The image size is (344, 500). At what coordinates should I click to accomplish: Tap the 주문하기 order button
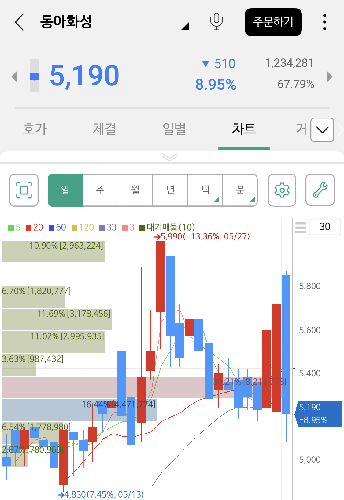[273, 22]
